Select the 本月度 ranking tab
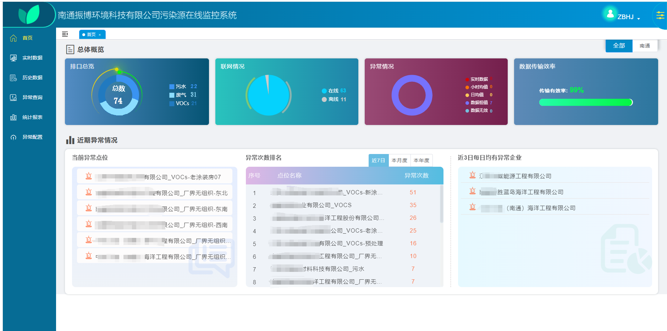The height and width of the screenshot is (331, 667). pos(399,160)
